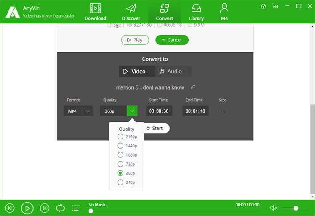The height and width of the screenshot is (216, 315).
Task: Open the playlist queue icon
Action: pyautogui.click(x=76, y=208)
